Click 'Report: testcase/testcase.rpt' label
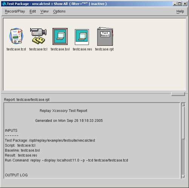 pyautogui.click(x=27, y=99)
